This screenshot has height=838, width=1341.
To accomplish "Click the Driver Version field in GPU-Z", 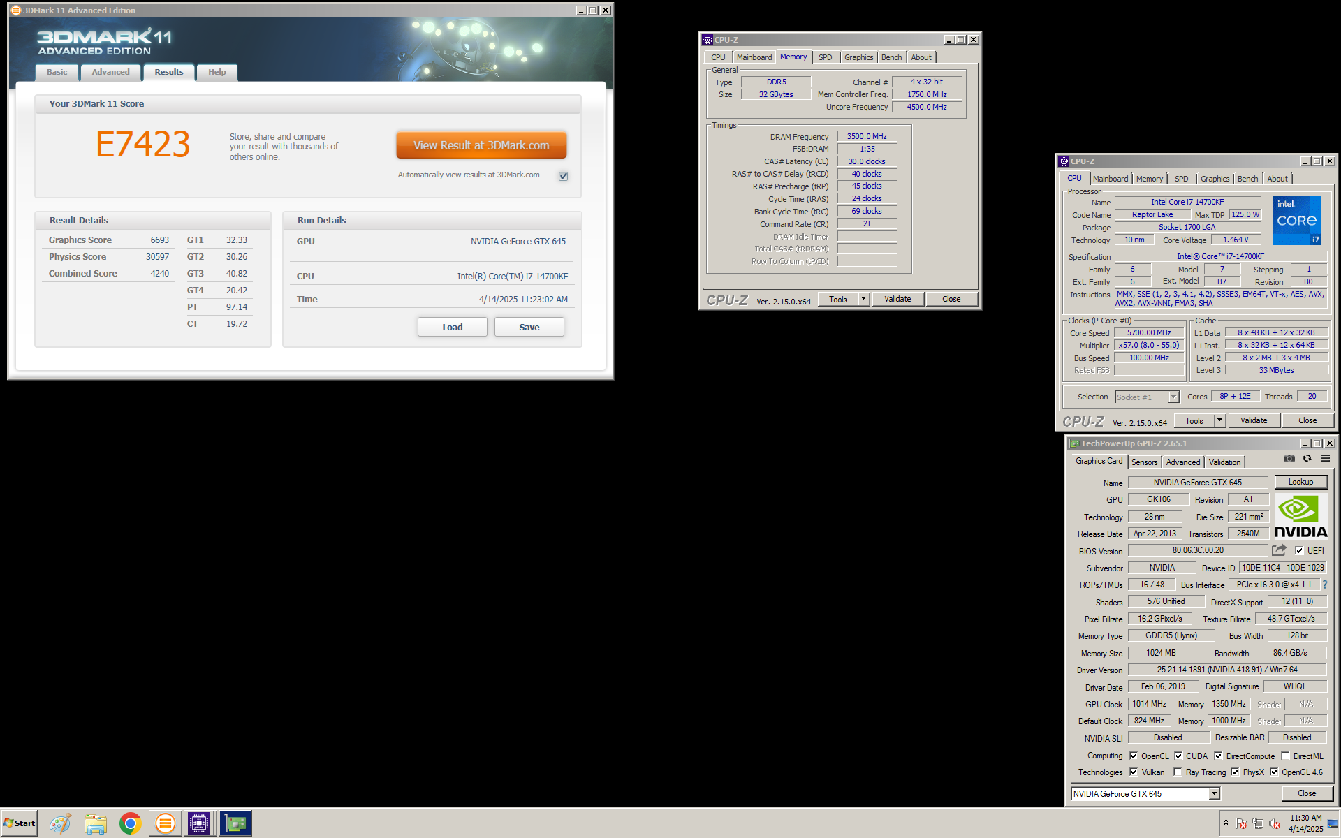I will click(1227, 670).
